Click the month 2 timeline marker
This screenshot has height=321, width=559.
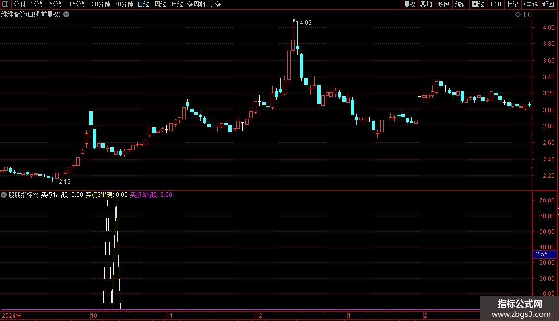click(425, 315)
